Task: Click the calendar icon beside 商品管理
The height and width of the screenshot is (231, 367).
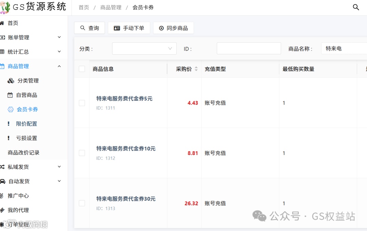Action: point(2,66)
